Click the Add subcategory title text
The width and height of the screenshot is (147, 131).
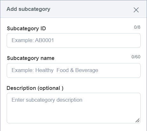click(28, 9)
